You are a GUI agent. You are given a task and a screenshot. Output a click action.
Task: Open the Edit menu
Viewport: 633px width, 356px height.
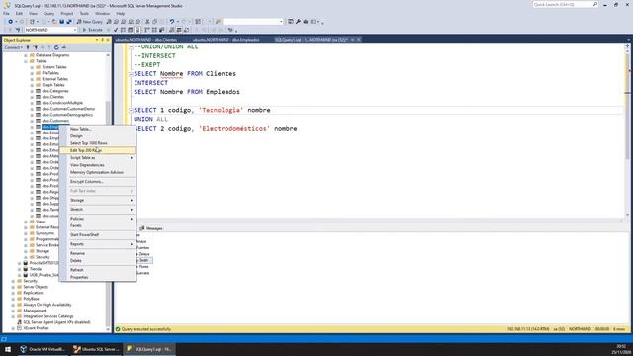pos(19,13)
